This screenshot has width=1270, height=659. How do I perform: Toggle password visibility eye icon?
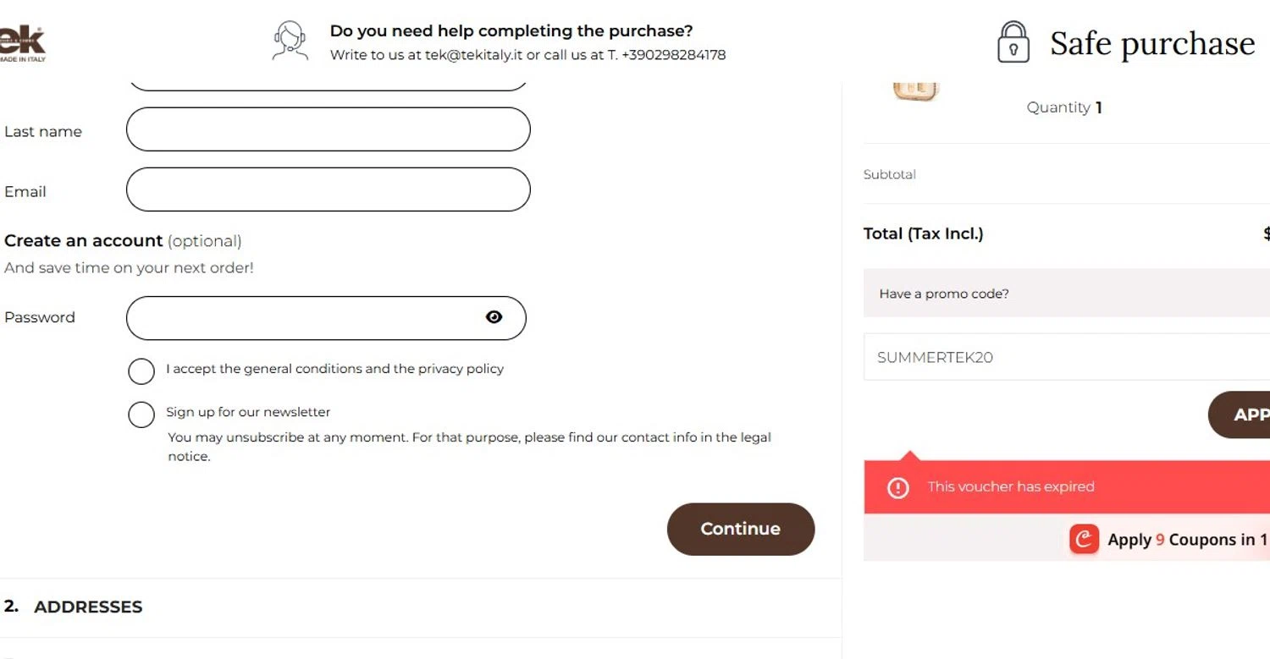494,317
